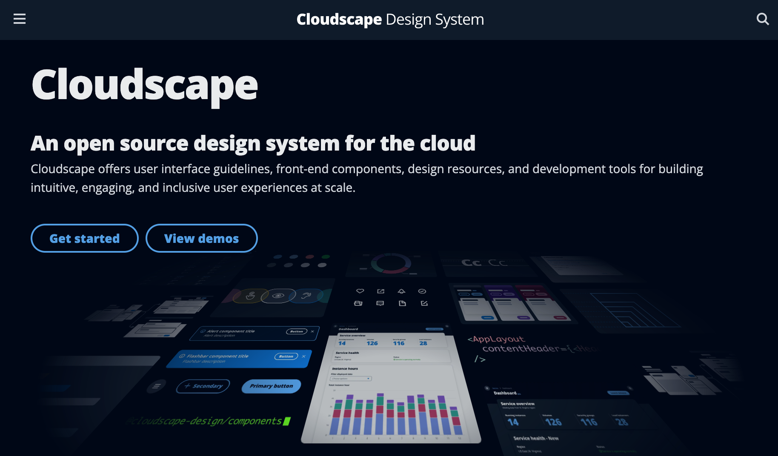Click the View demos button
The width and height of the screenshot is (778, 456).
click(x=201, y=238)
